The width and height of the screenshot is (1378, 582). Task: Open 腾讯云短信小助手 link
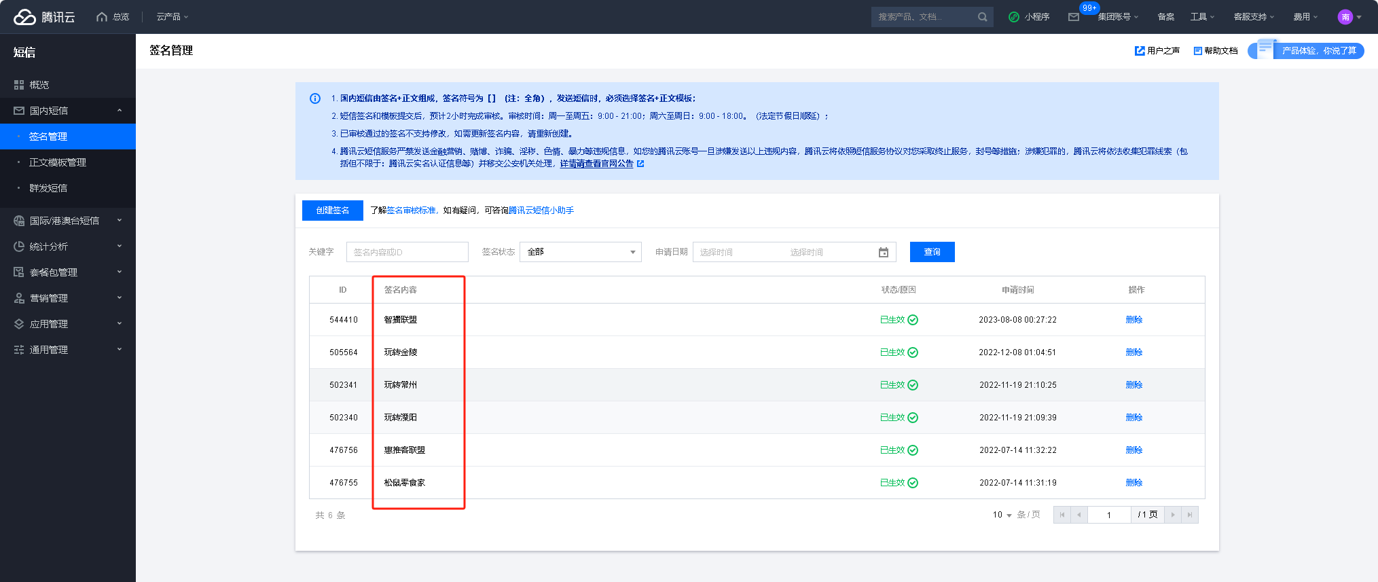click(x=541, y=211)
